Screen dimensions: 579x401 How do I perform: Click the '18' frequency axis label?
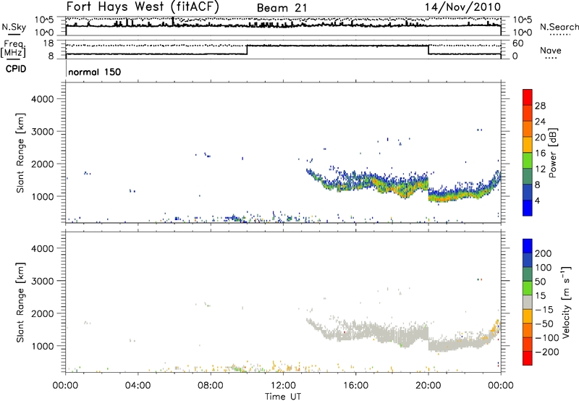tap(48, 43)
